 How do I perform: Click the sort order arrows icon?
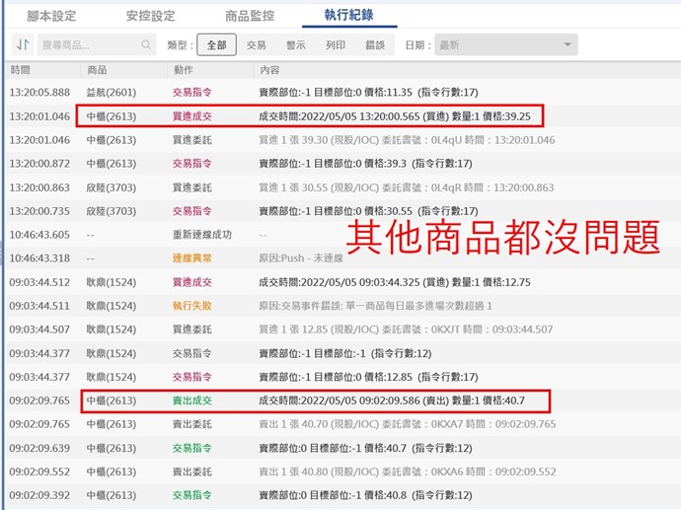(22, 45)
